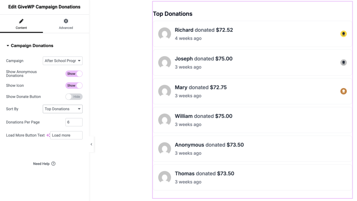The height and width of the screenshot is (201, 357).
Task: Click the gold medal icon beside Richard
Action: tap(343, 34)
